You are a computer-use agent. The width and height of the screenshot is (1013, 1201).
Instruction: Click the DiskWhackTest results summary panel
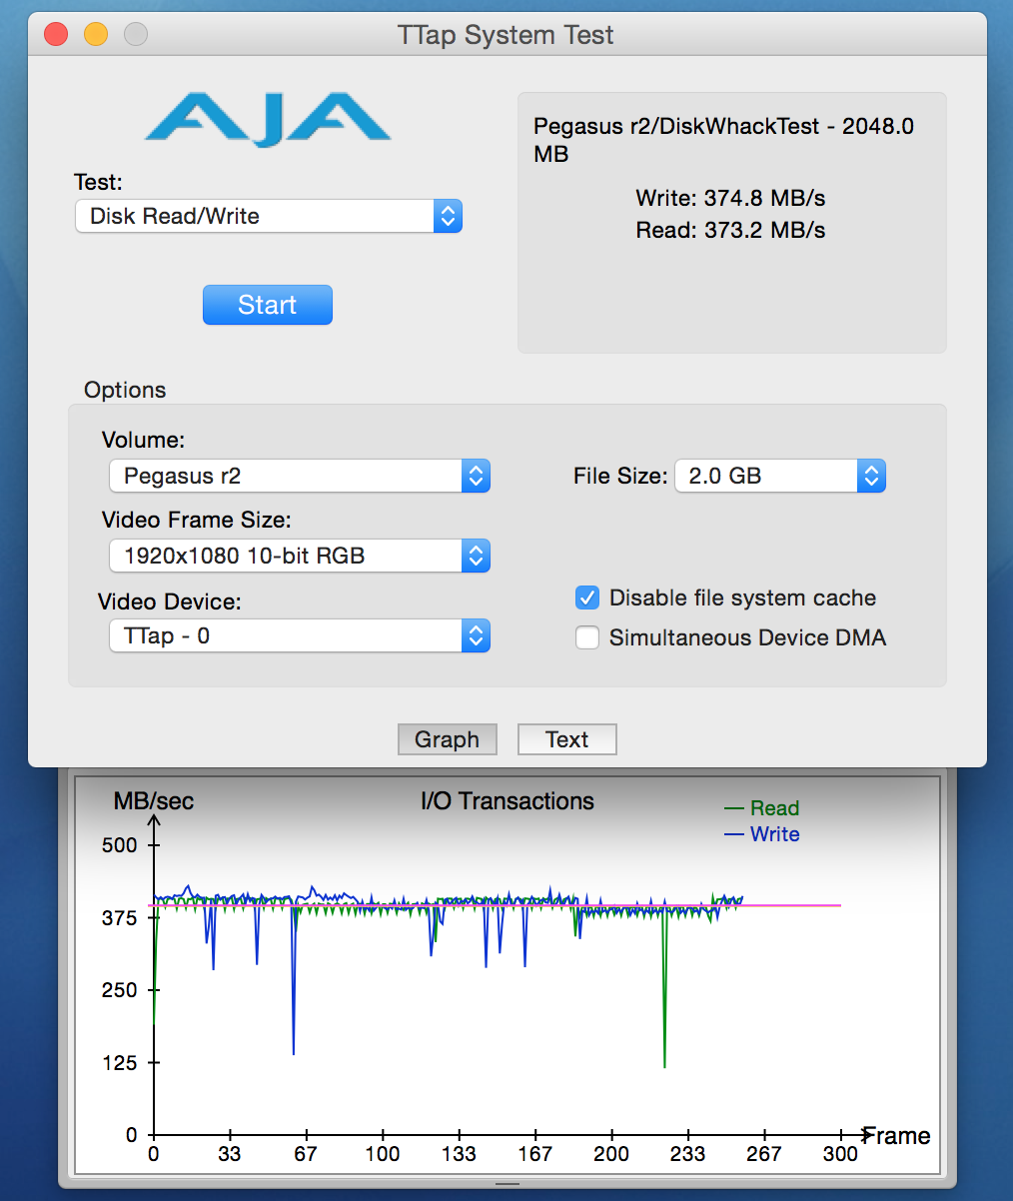[x=731, y=222]
